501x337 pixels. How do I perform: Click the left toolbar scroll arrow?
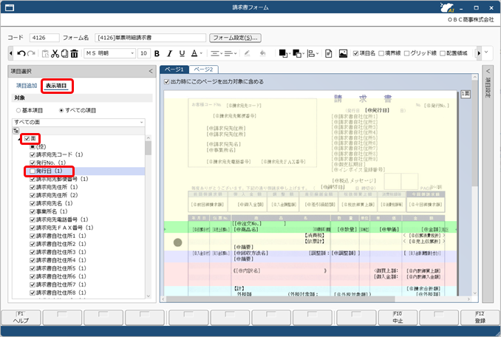coord(11,53)
